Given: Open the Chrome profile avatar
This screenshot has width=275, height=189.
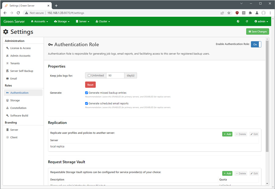Looking at the screenshot, I should coord(263,13).
